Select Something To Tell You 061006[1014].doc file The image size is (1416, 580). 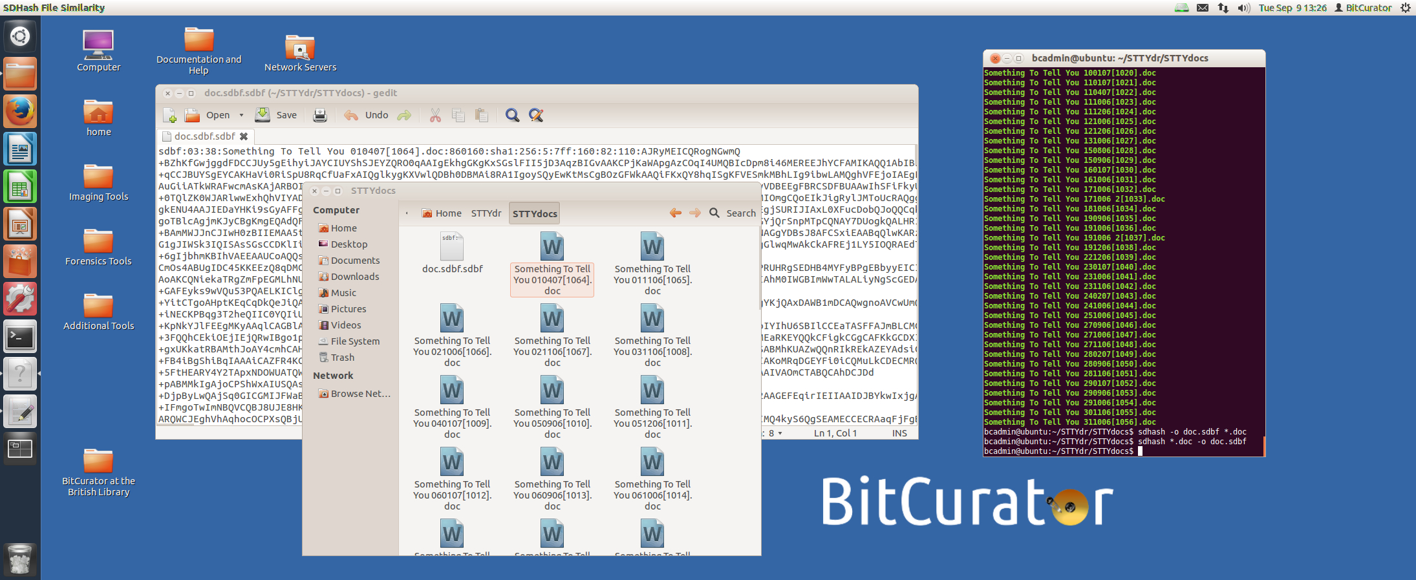652,480
